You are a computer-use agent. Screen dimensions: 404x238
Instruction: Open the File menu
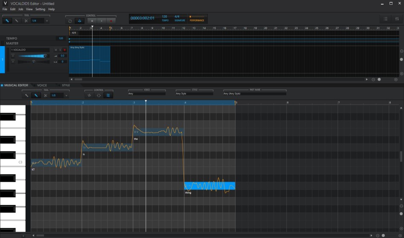point(5,9)
